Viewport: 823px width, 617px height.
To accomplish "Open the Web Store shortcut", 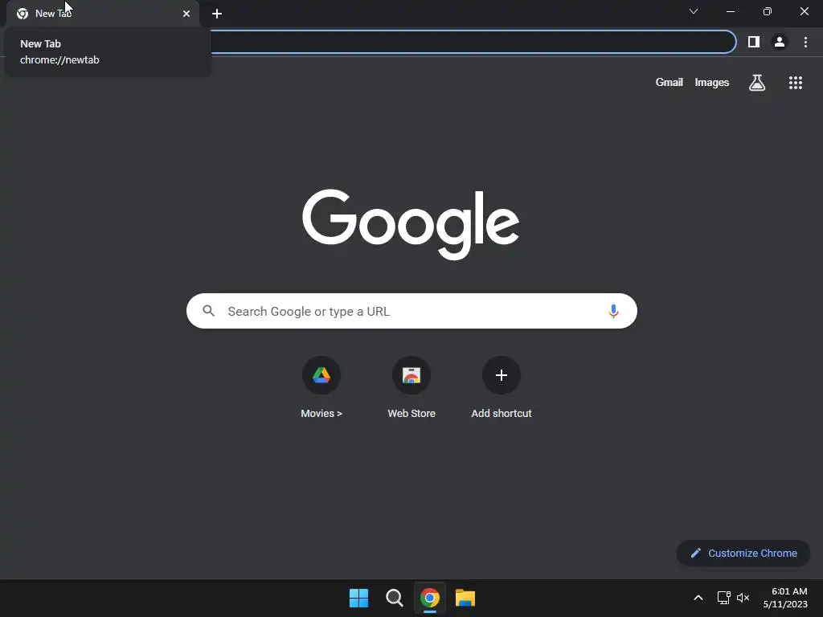I will click(411, 388).
